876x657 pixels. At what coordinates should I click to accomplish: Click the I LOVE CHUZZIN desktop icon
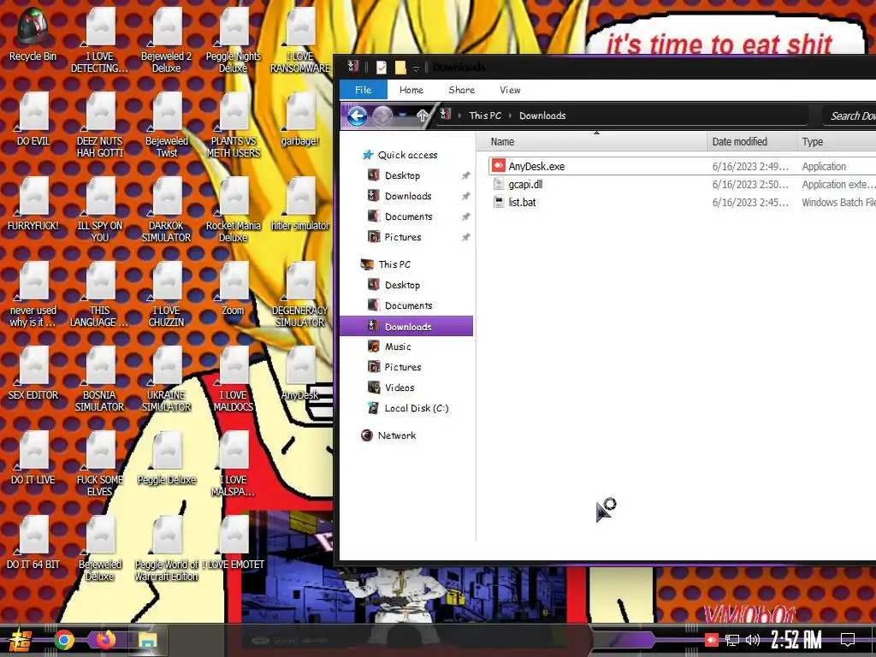coord(167,295)
